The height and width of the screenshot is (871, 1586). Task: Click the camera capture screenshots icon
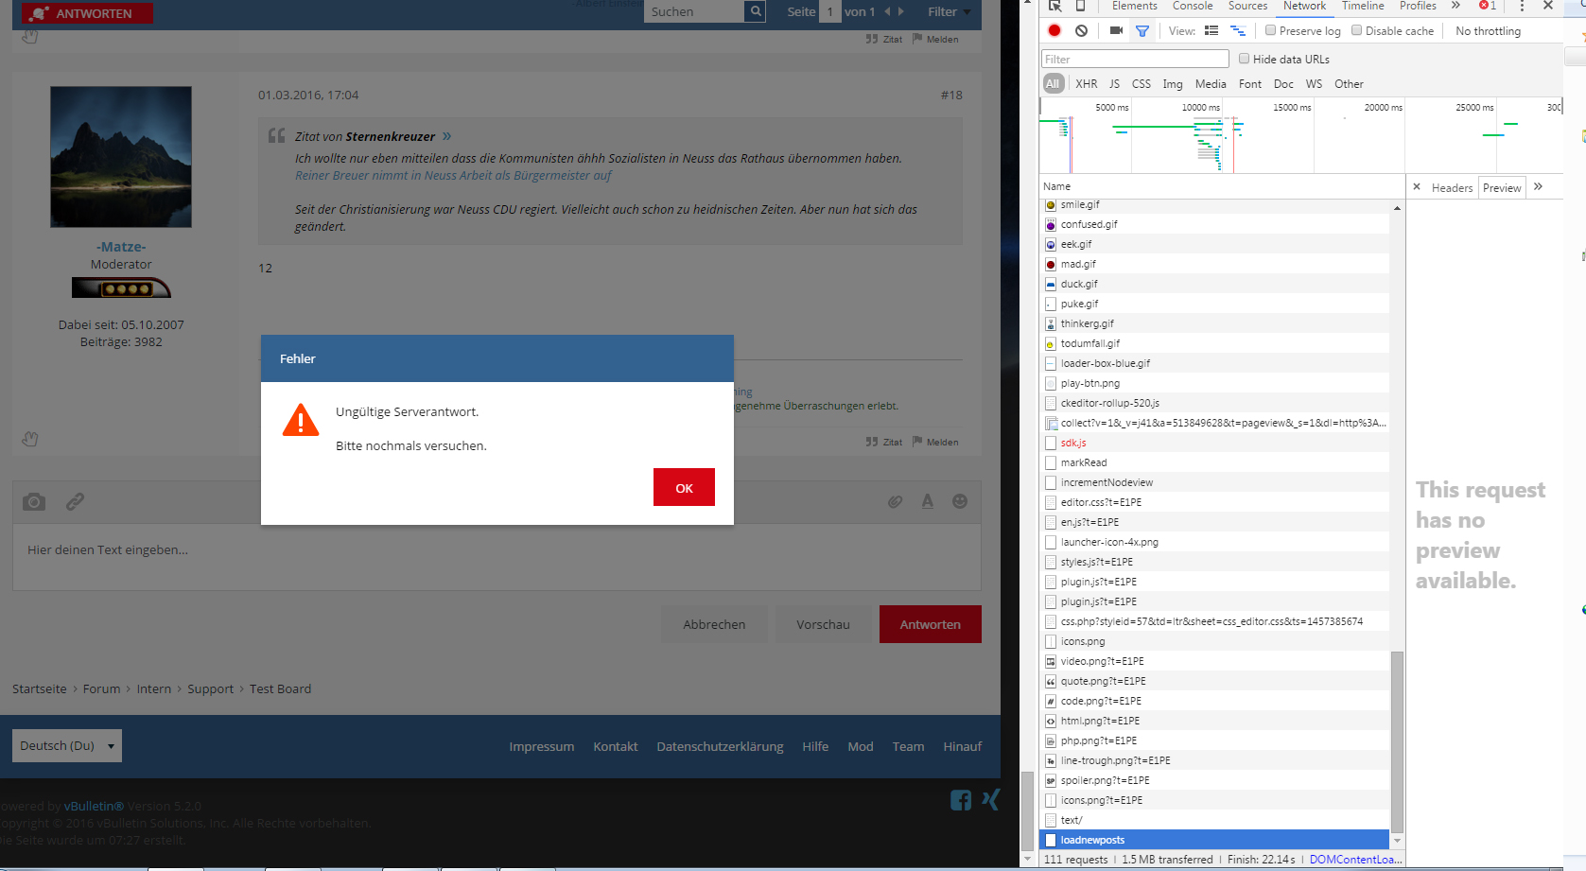point(1116,31)
